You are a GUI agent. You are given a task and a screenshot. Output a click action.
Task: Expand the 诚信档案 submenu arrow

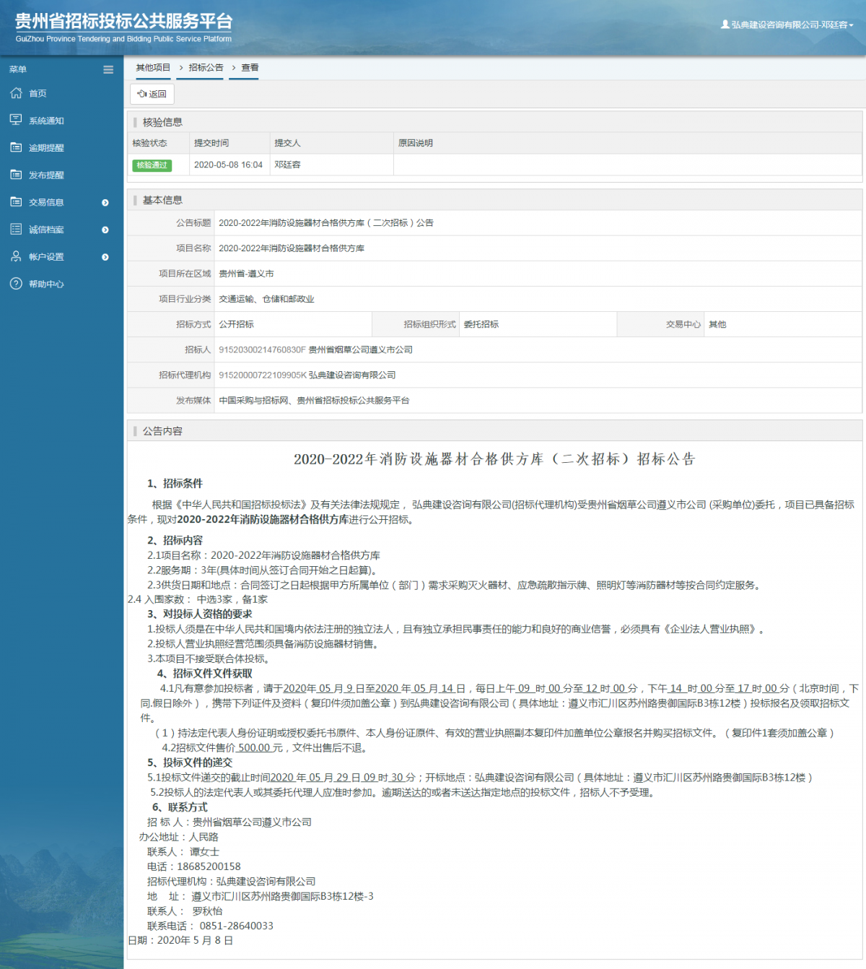pyautogui.click(x=105, y=230)
